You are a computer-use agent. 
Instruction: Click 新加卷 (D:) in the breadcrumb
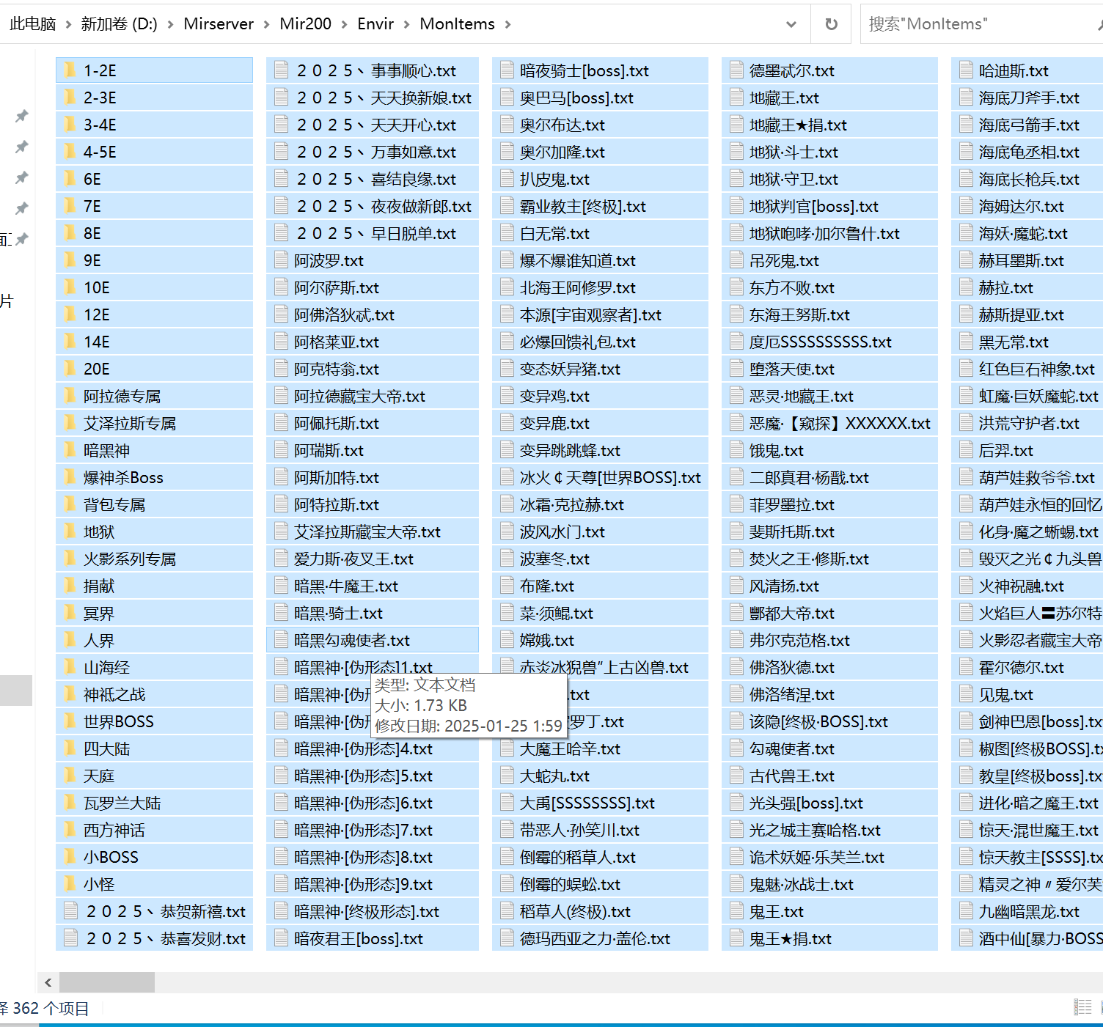tap(119, 24)
